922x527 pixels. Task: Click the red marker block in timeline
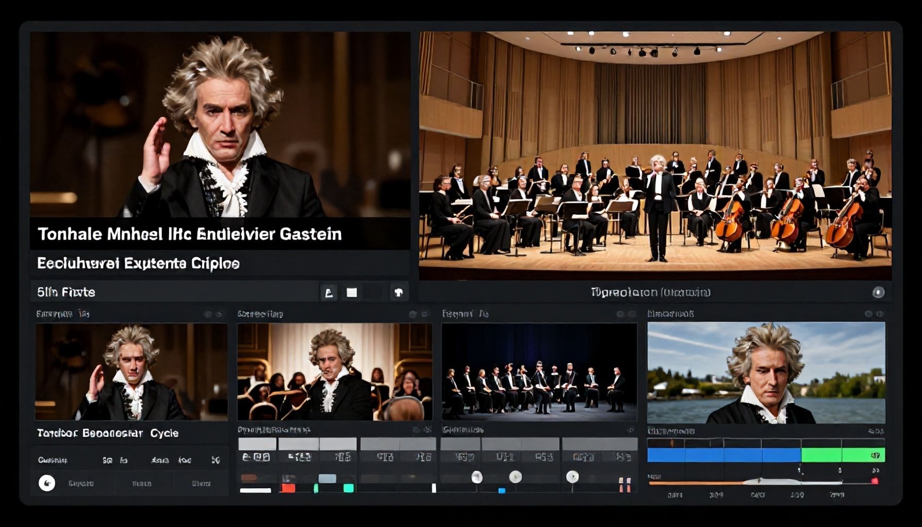point(288,488)
